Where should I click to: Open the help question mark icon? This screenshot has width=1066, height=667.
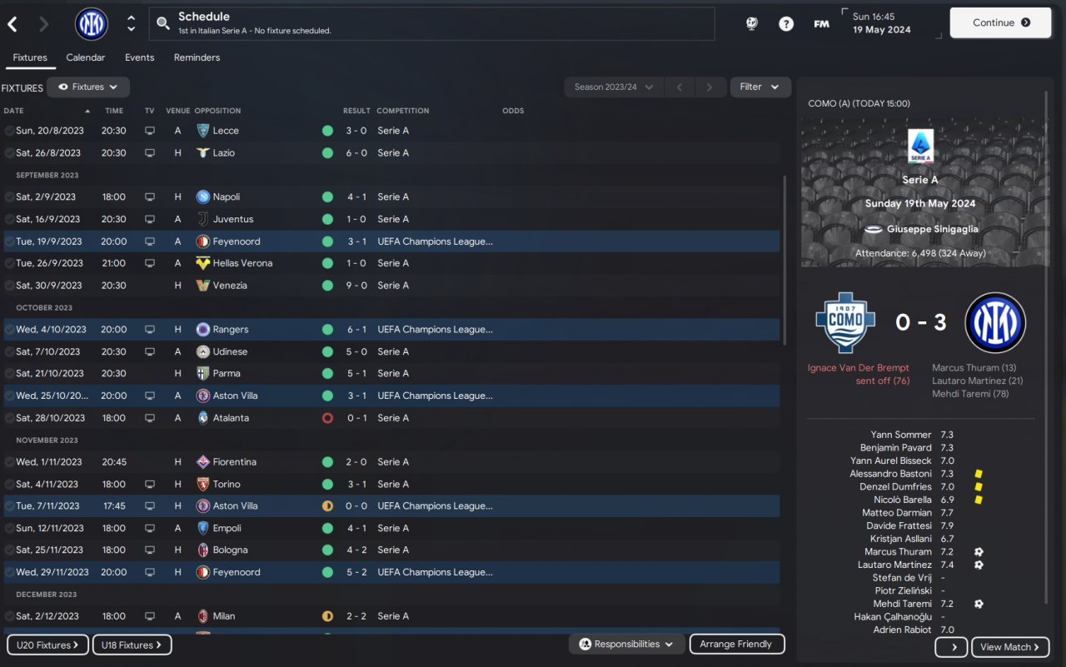pos(785,23)
